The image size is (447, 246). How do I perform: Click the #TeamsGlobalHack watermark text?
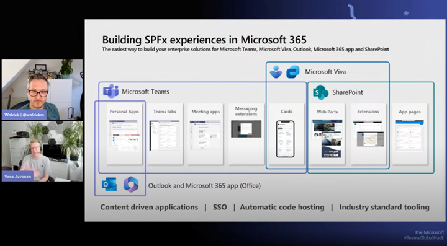tap(423, 238)
